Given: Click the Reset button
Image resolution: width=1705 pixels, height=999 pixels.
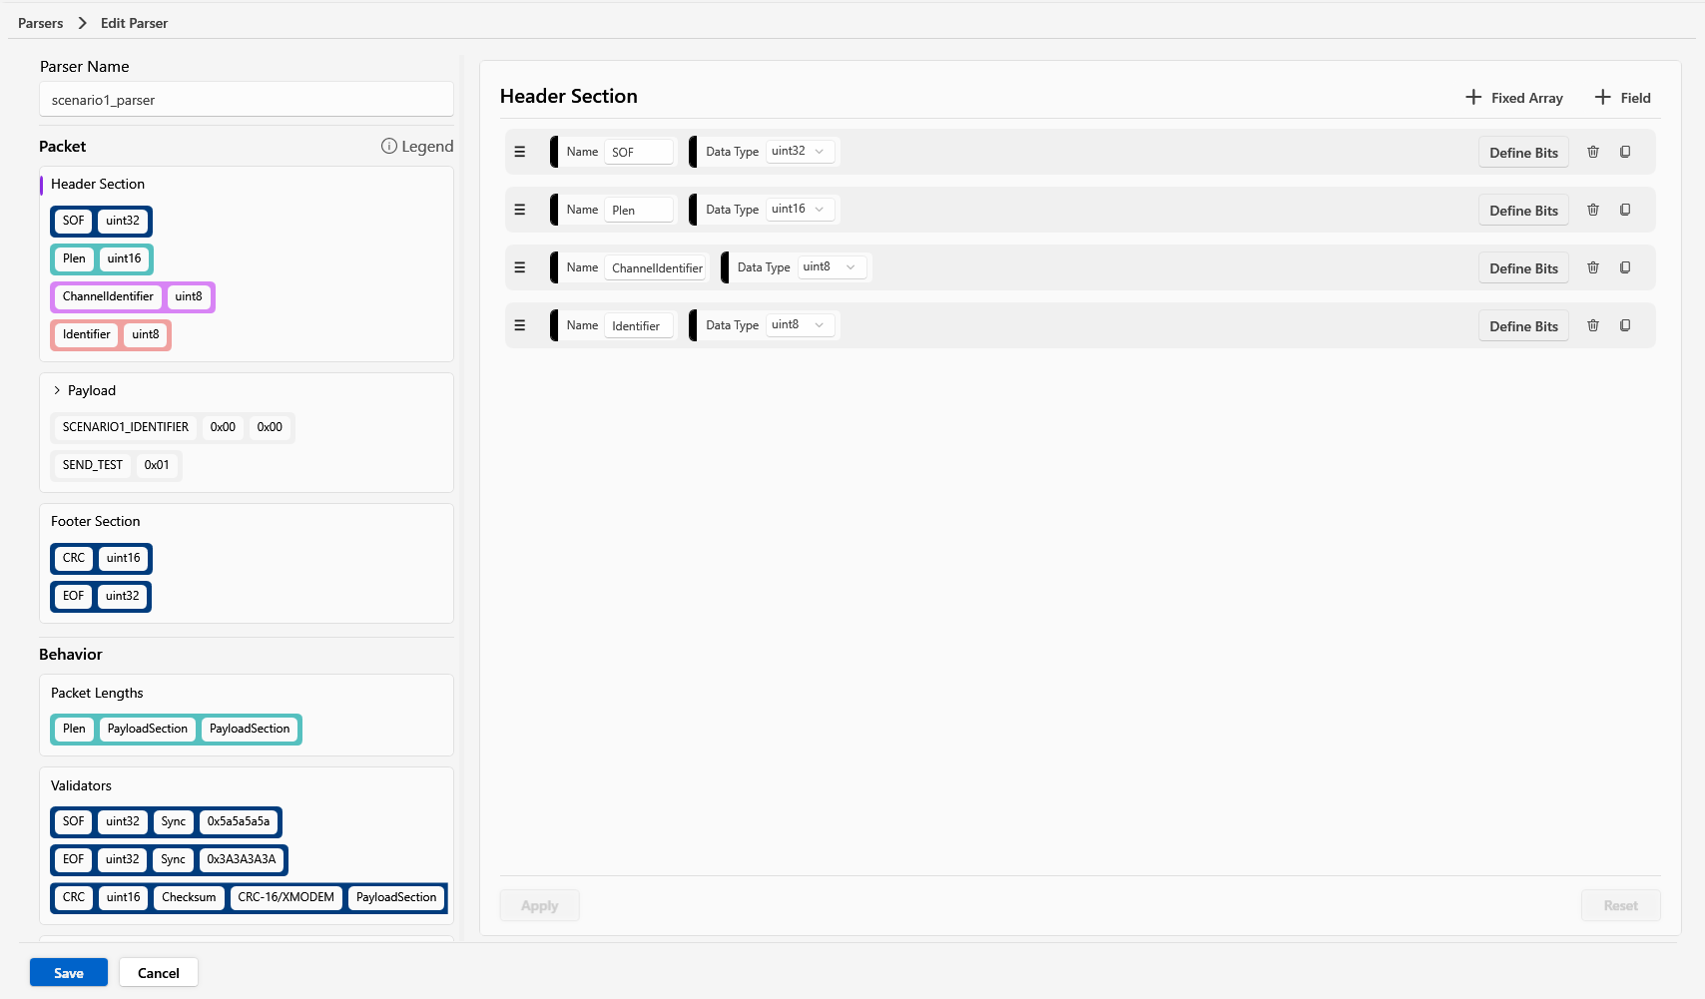Looking at the screenshot, I should 1621,905.
